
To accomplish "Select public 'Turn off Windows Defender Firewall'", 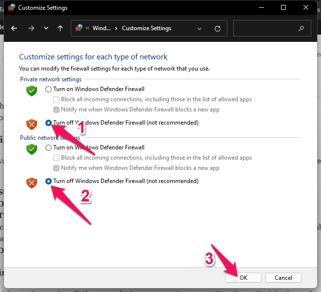I will [x=48, y=181].
